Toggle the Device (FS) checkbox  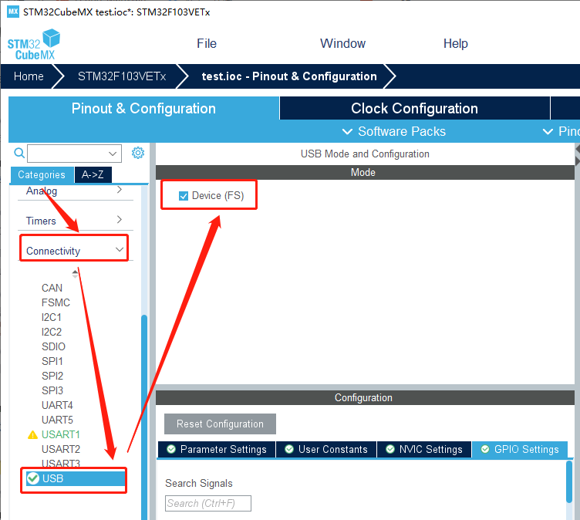tap(184, 196)
